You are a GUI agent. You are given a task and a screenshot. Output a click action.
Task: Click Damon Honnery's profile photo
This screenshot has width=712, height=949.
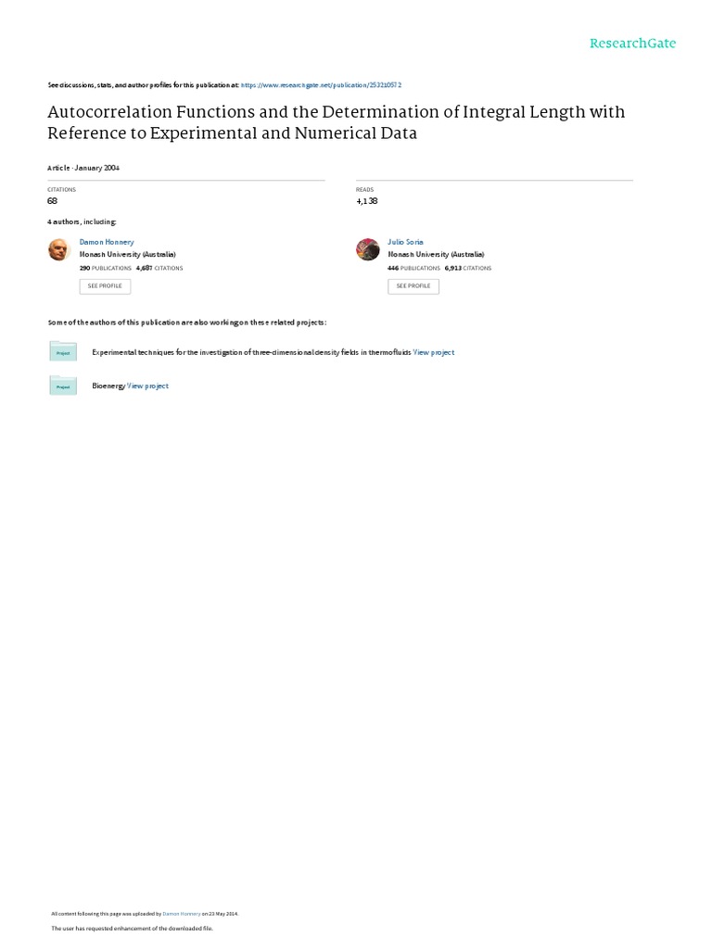59,249
